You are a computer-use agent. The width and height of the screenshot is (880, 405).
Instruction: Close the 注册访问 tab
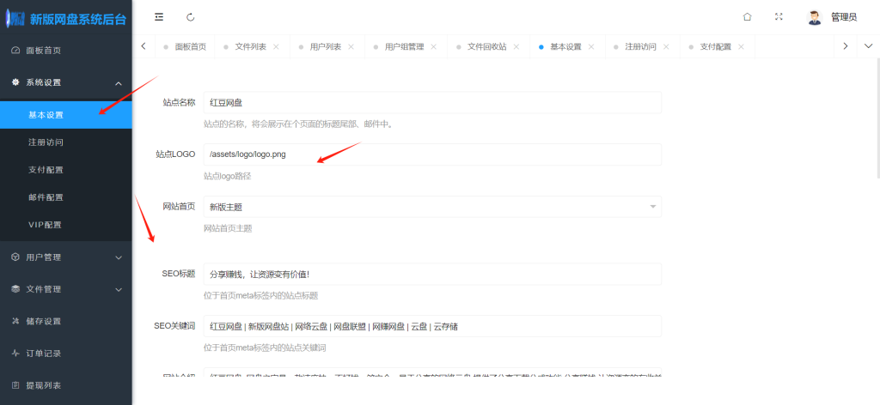666,46
